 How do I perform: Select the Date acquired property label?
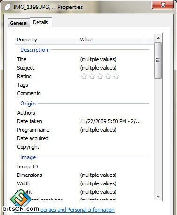coord(33,138)
